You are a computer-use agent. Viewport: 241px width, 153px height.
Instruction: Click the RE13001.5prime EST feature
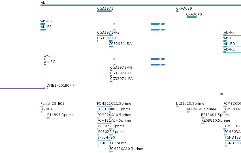(203, 118)
